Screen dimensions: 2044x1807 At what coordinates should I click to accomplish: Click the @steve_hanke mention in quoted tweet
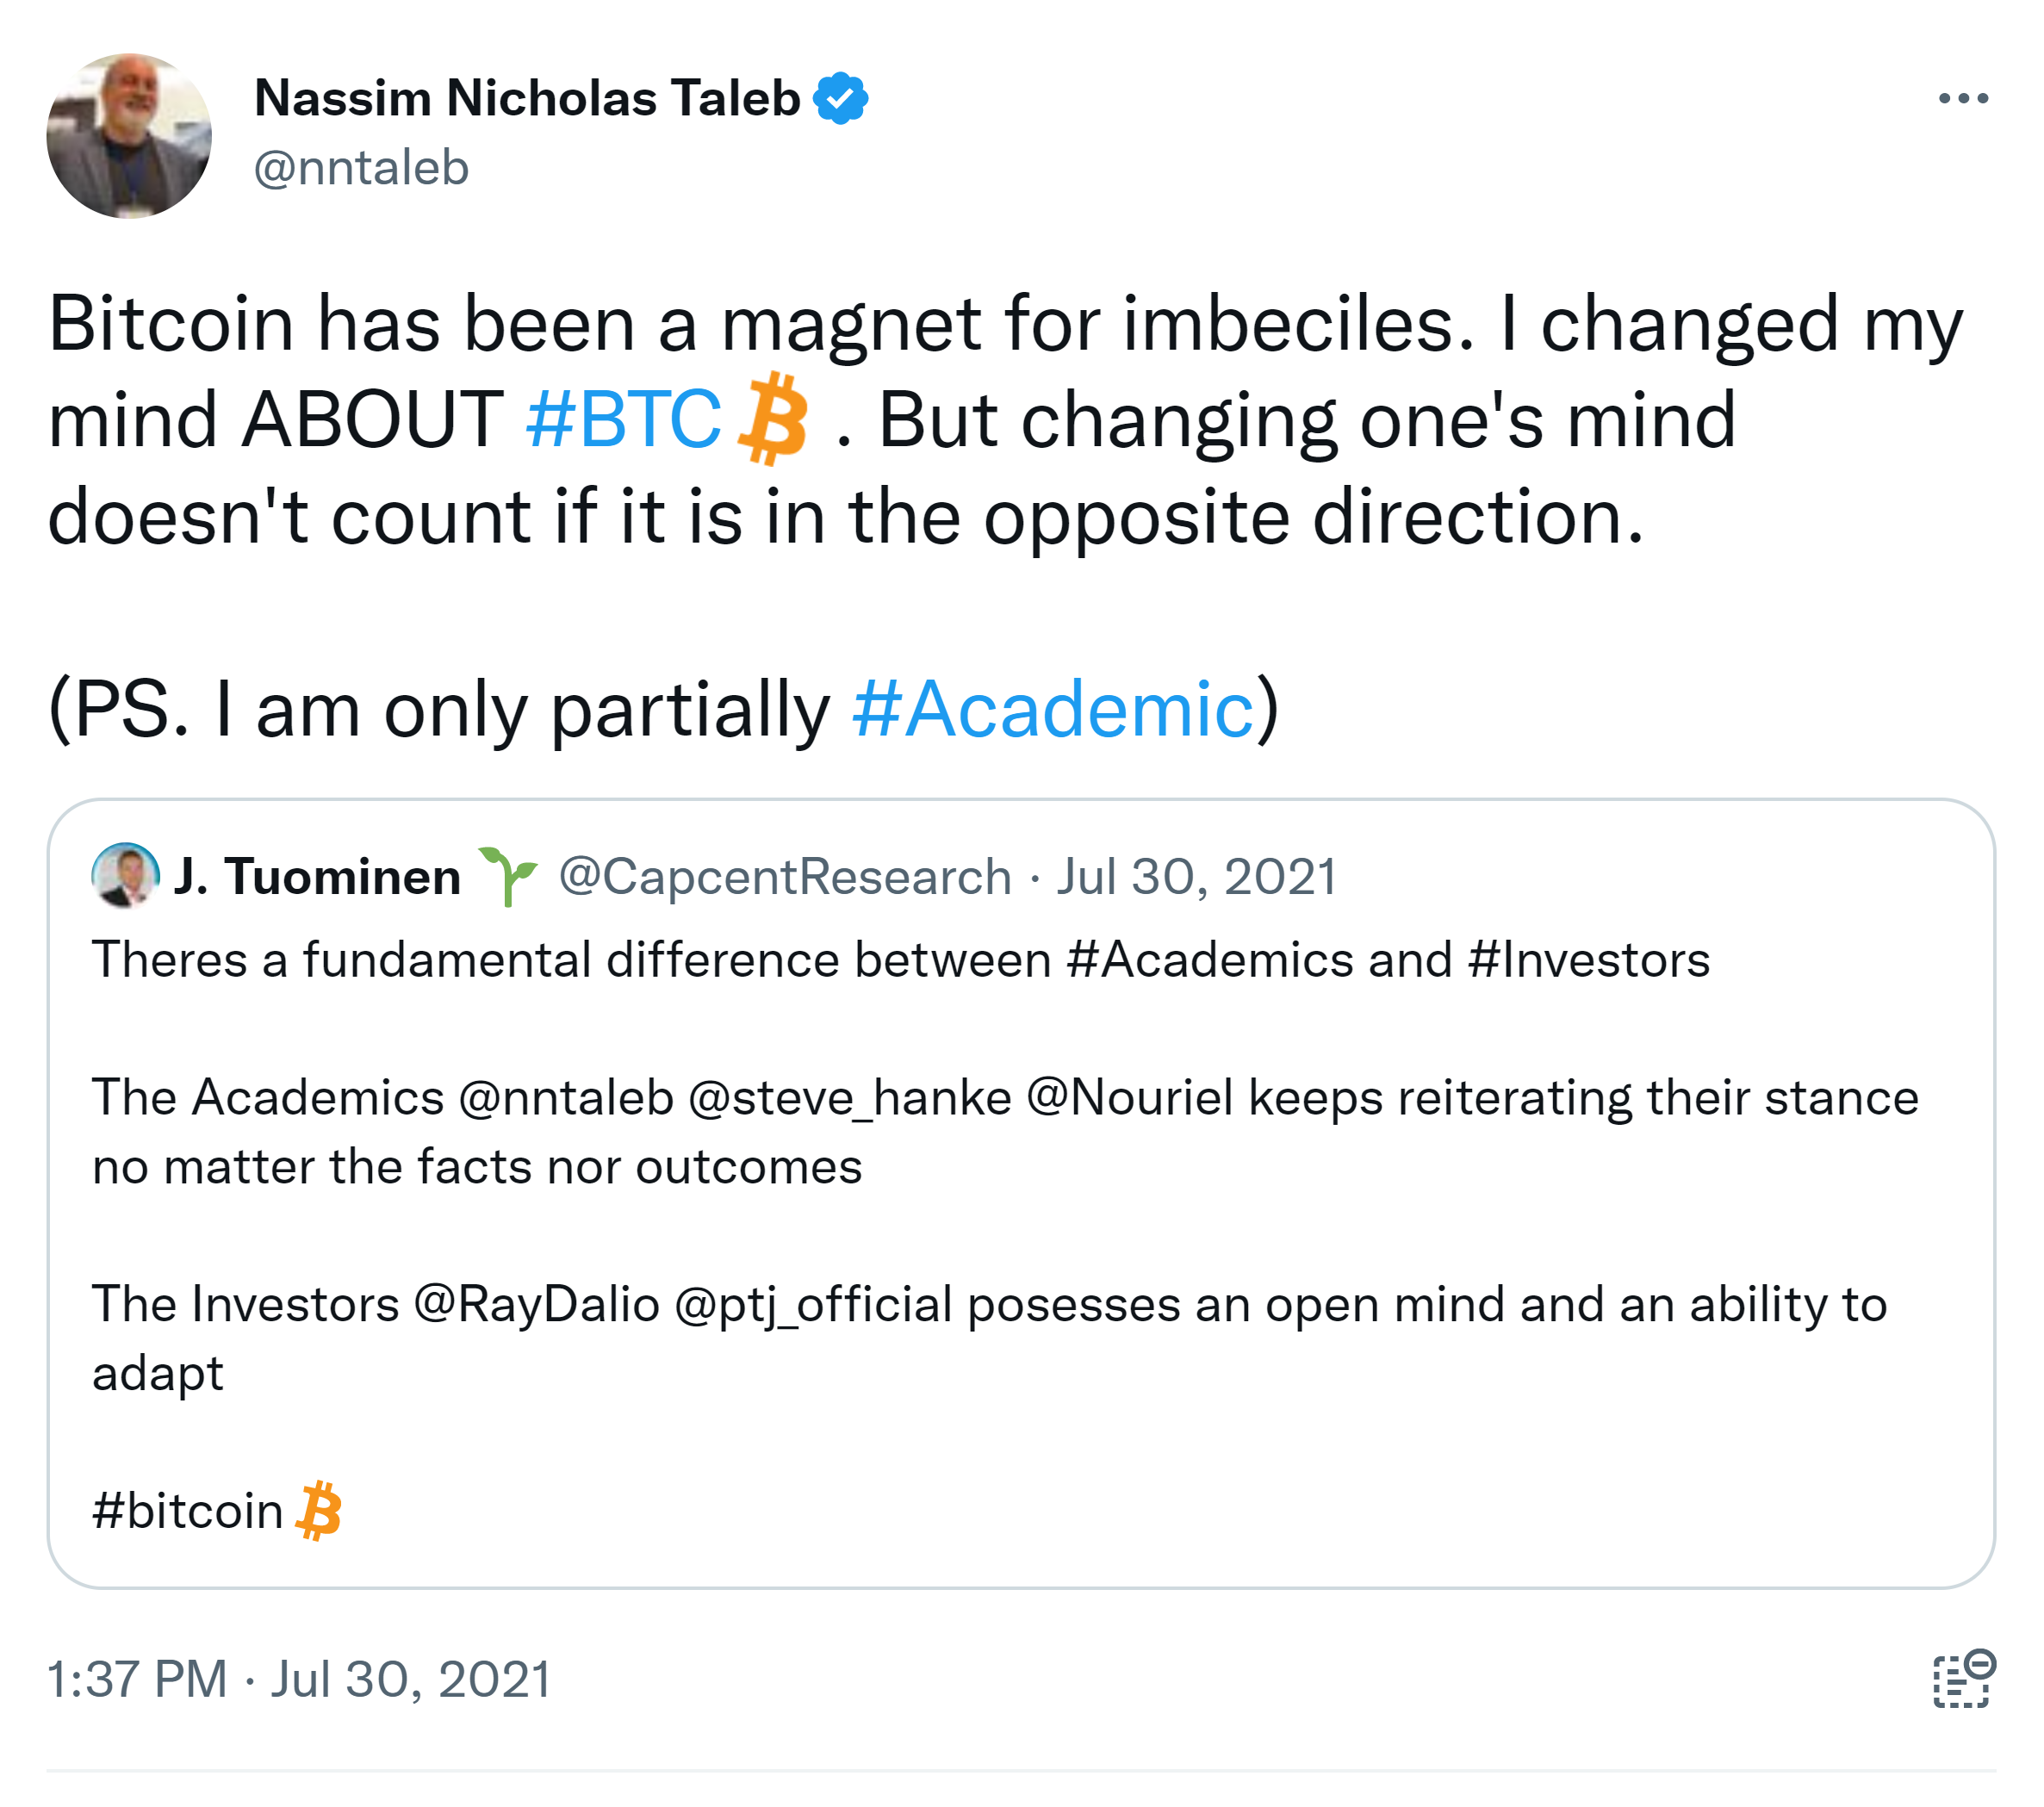point(850,1098)
